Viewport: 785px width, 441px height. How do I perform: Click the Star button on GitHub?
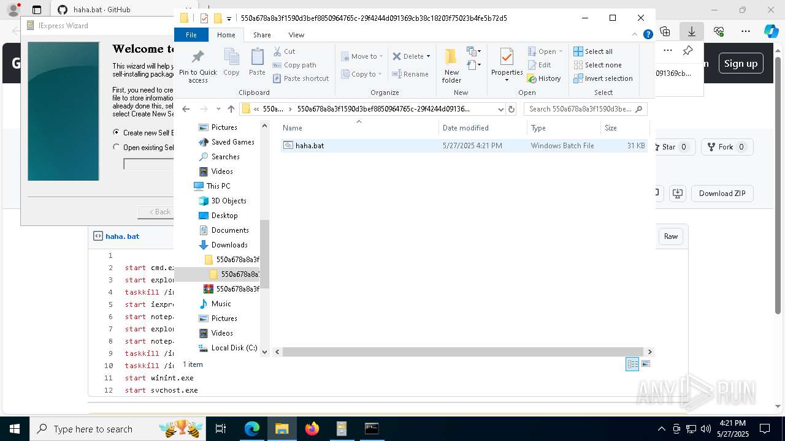coord(672,147)
